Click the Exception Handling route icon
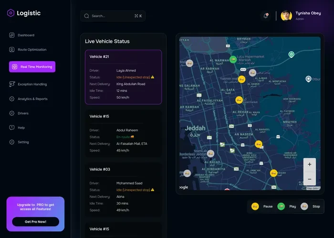The height and width of the screenshot is (238, 334). [12, 84]
